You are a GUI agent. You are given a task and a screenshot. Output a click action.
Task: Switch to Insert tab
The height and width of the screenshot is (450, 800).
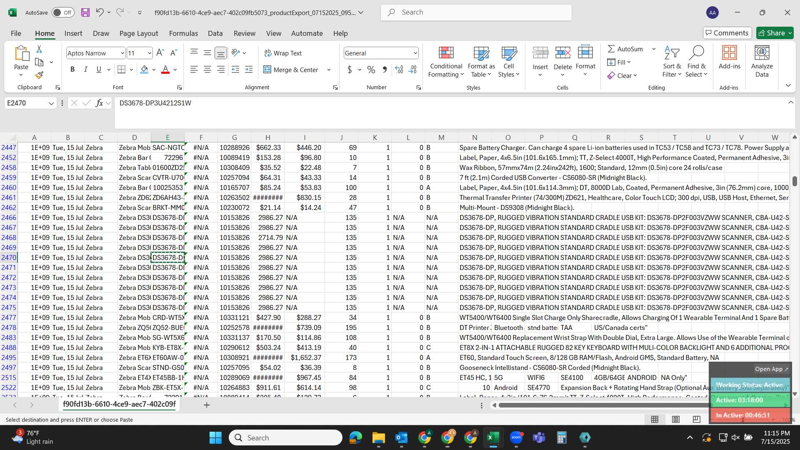point(73,33)
